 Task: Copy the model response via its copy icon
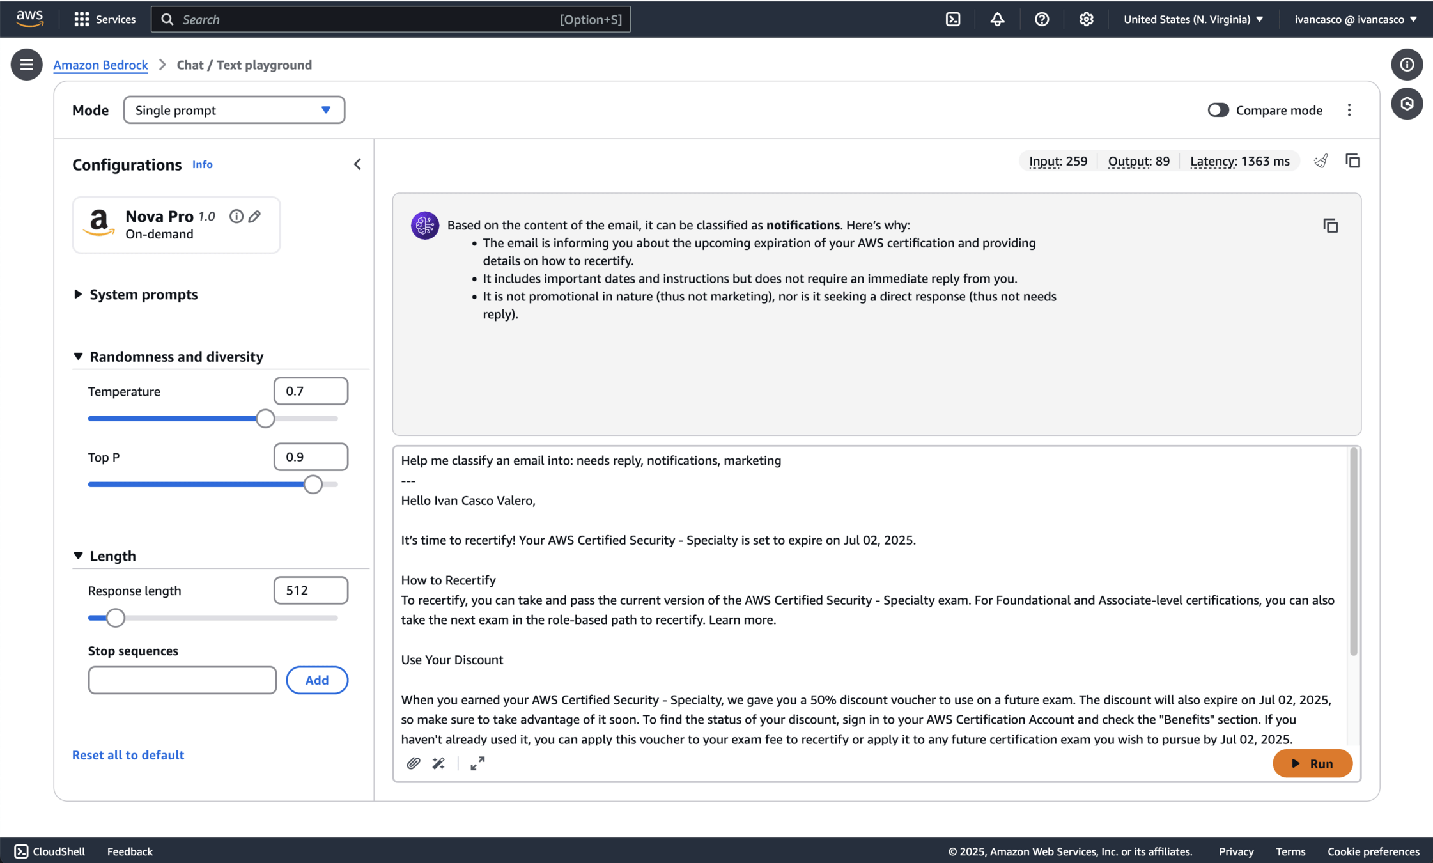[x=1330, y=226]
